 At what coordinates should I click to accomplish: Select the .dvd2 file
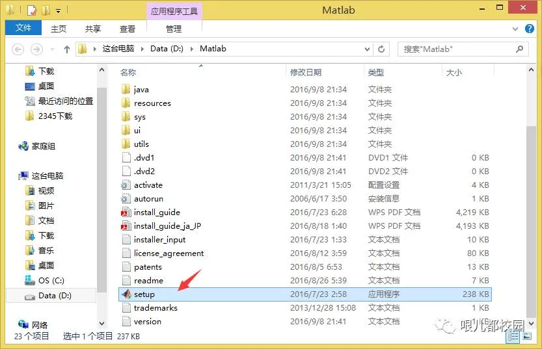pos(305,171)
